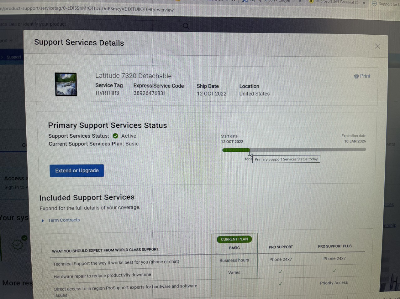This screenshot has width=400, height=299.
Task: Click Pro Support checkmark in direct access row
Action: 281,284
